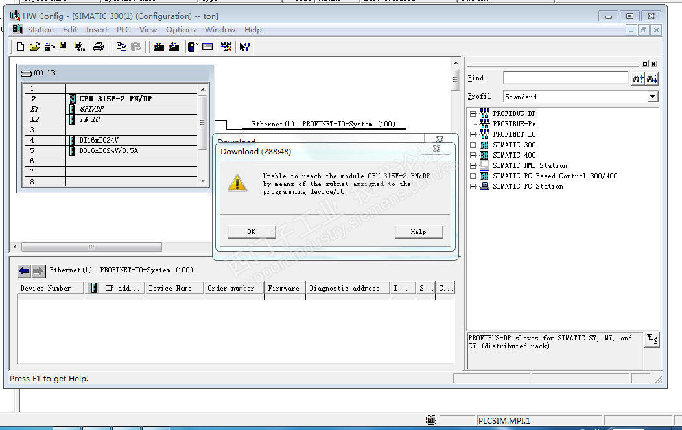This screenshot has width=682, height=430.
Task: Expand the SIMATIC 300 tree node
Action: click(x=473, y=145)
